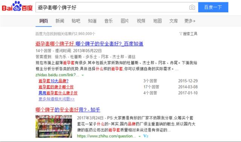Click the search tools filter icon

(x=181, y=34)
